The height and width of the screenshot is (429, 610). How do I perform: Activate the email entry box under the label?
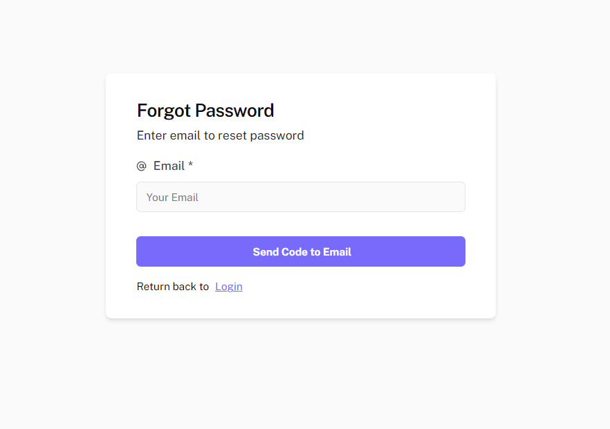coord(300,197)
